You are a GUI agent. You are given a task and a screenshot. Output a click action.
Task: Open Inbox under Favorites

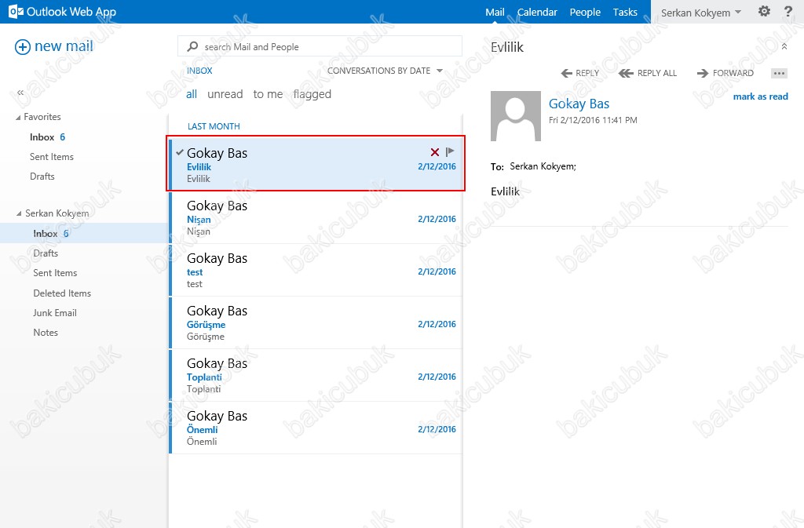pos(42,137)
